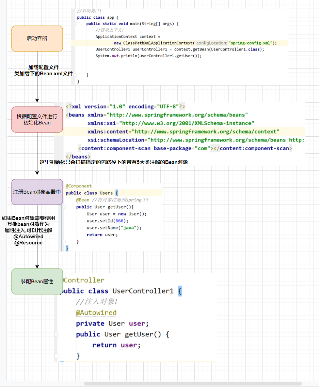Click the user.setName("java") line
The height and width of the screenshot is (392, 319).
coord(114,228)
